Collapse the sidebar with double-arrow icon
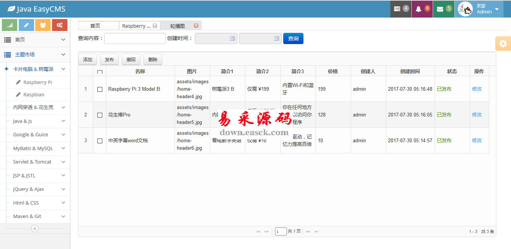 [x=35, y=228]
